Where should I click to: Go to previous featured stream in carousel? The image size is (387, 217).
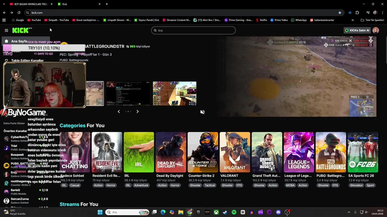pyautogui.click(x=119, y=112)
